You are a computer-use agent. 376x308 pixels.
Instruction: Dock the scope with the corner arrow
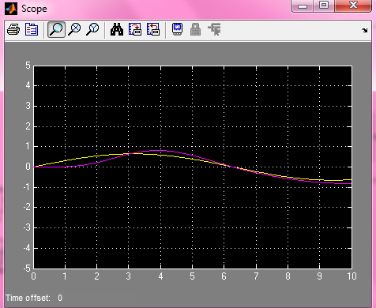[x=365, y=30]
